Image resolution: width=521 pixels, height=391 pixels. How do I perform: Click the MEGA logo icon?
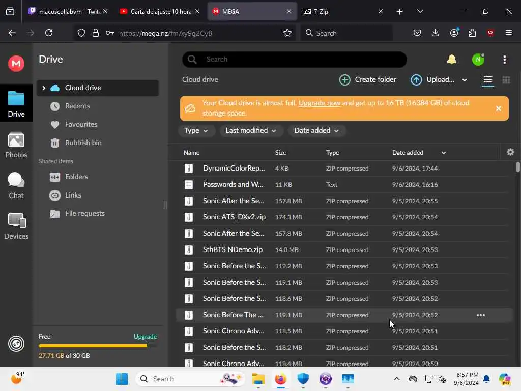click(x=16, y=63)
